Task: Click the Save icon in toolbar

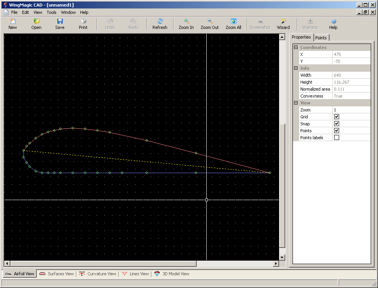Action: click(x=60, y=21)
